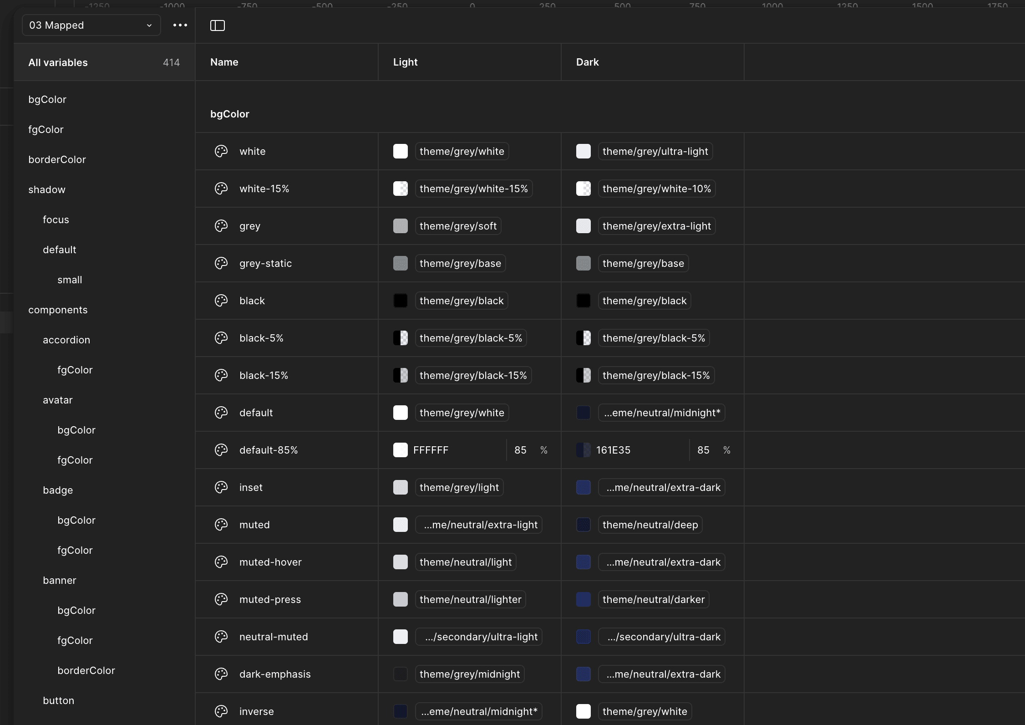Screen dimensions: 1025x725
Task: Open the 03 Mapped collection dropdown
Action: (x=91, y=26)
